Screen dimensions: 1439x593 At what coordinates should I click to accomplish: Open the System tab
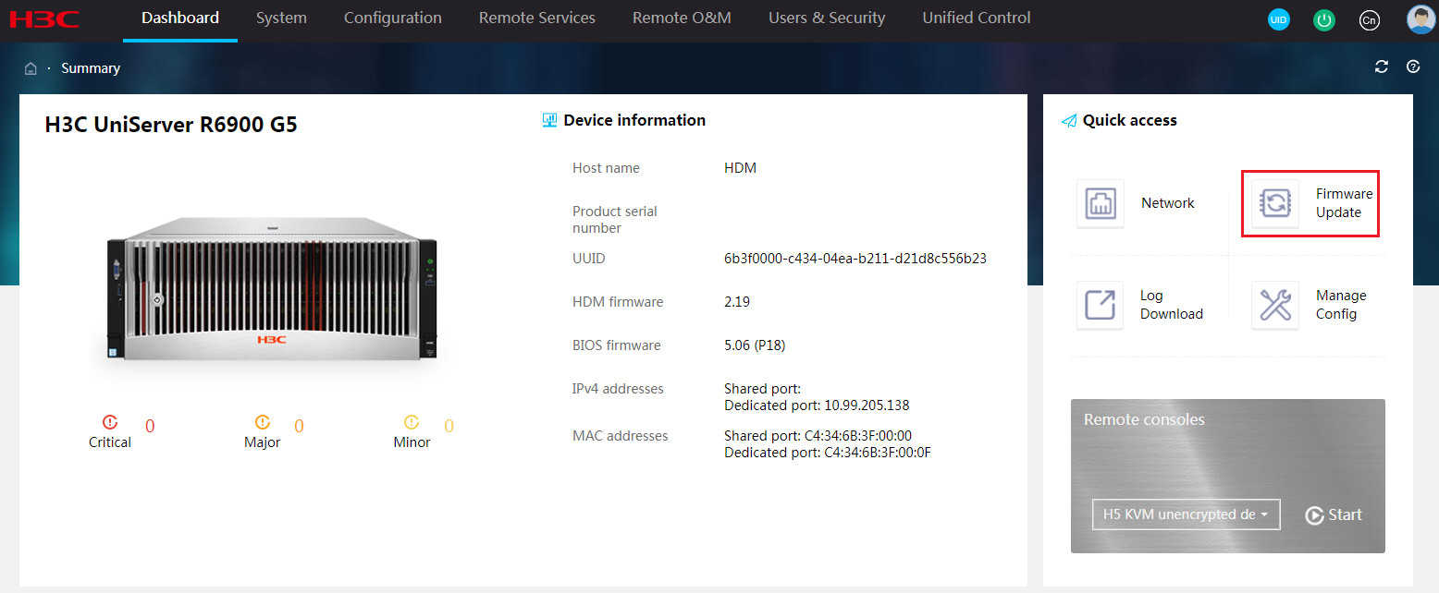click(x=281, y=18)
